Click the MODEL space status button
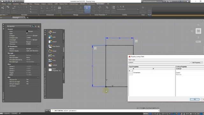The width and height of the screenshot is (204, 115). 146,114
